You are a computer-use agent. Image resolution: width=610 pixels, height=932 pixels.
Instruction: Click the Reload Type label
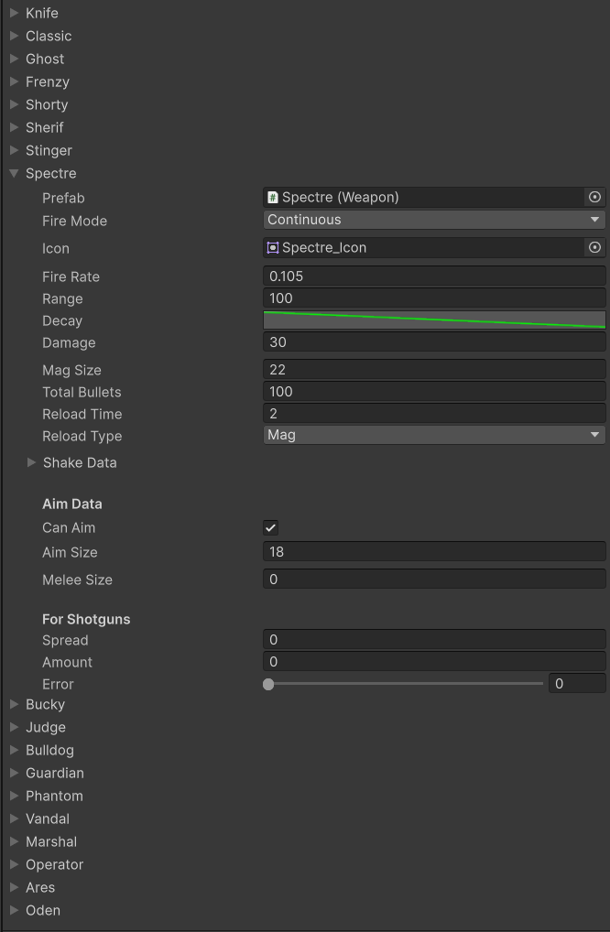82,437
